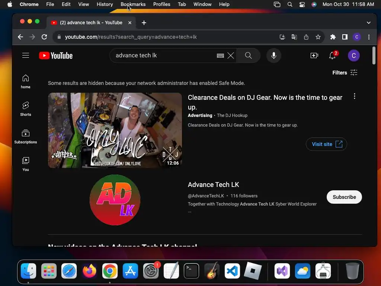Open the DJ Gear ad video thumbnail
Screen dimensions: 381x286
115,130
